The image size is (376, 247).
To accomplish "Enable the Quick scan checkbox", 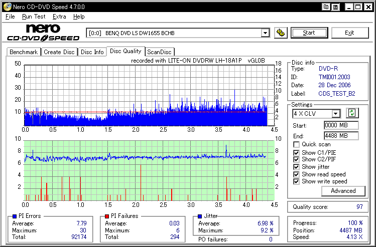I will coord(296,145).
